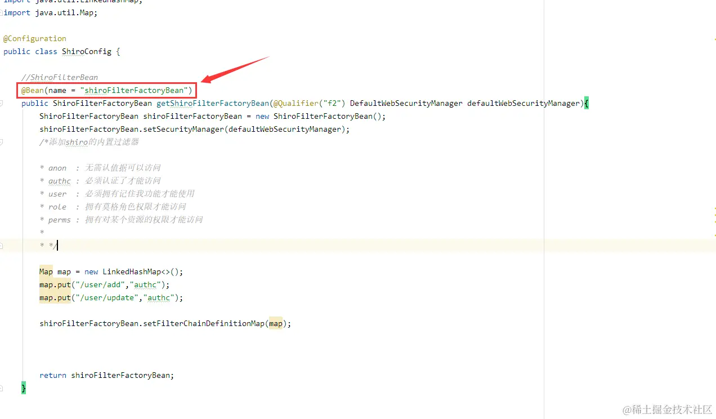
Task: Click the highlighted opening brace ending the method signature
Action: 587,103
